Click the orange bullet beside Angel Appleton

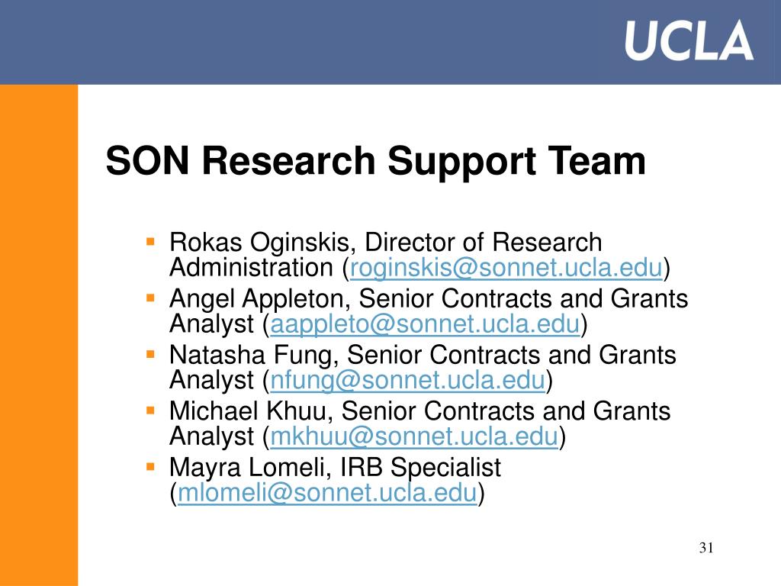pyautogui.click(x=150, y=298)
